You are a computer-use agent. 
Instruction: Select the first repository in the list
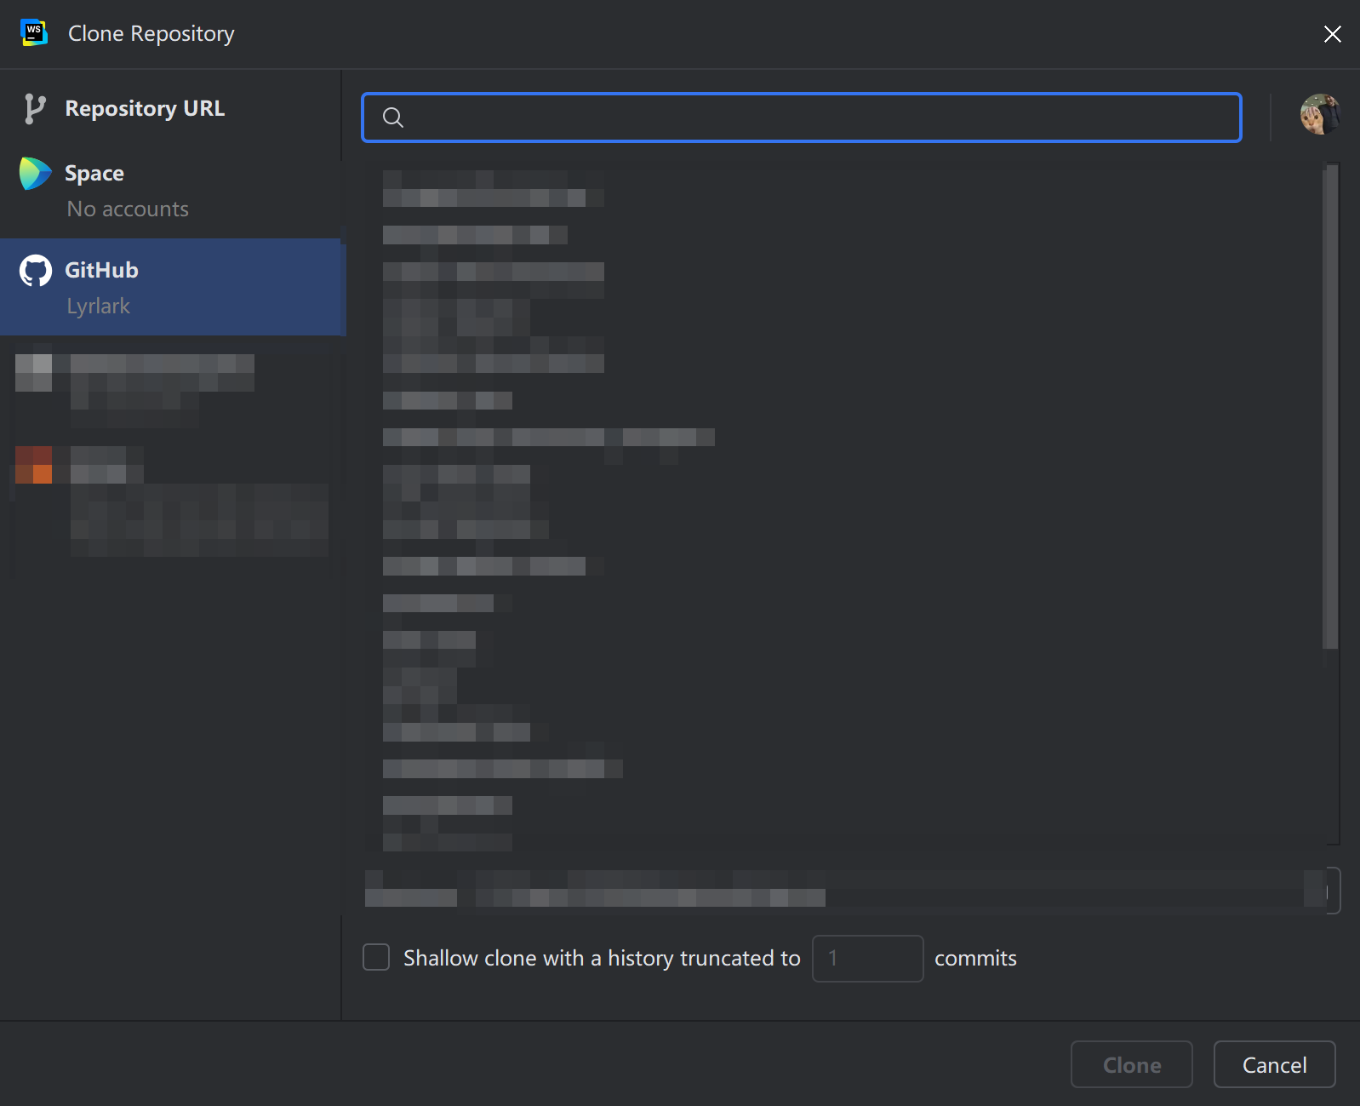[492, 189]
